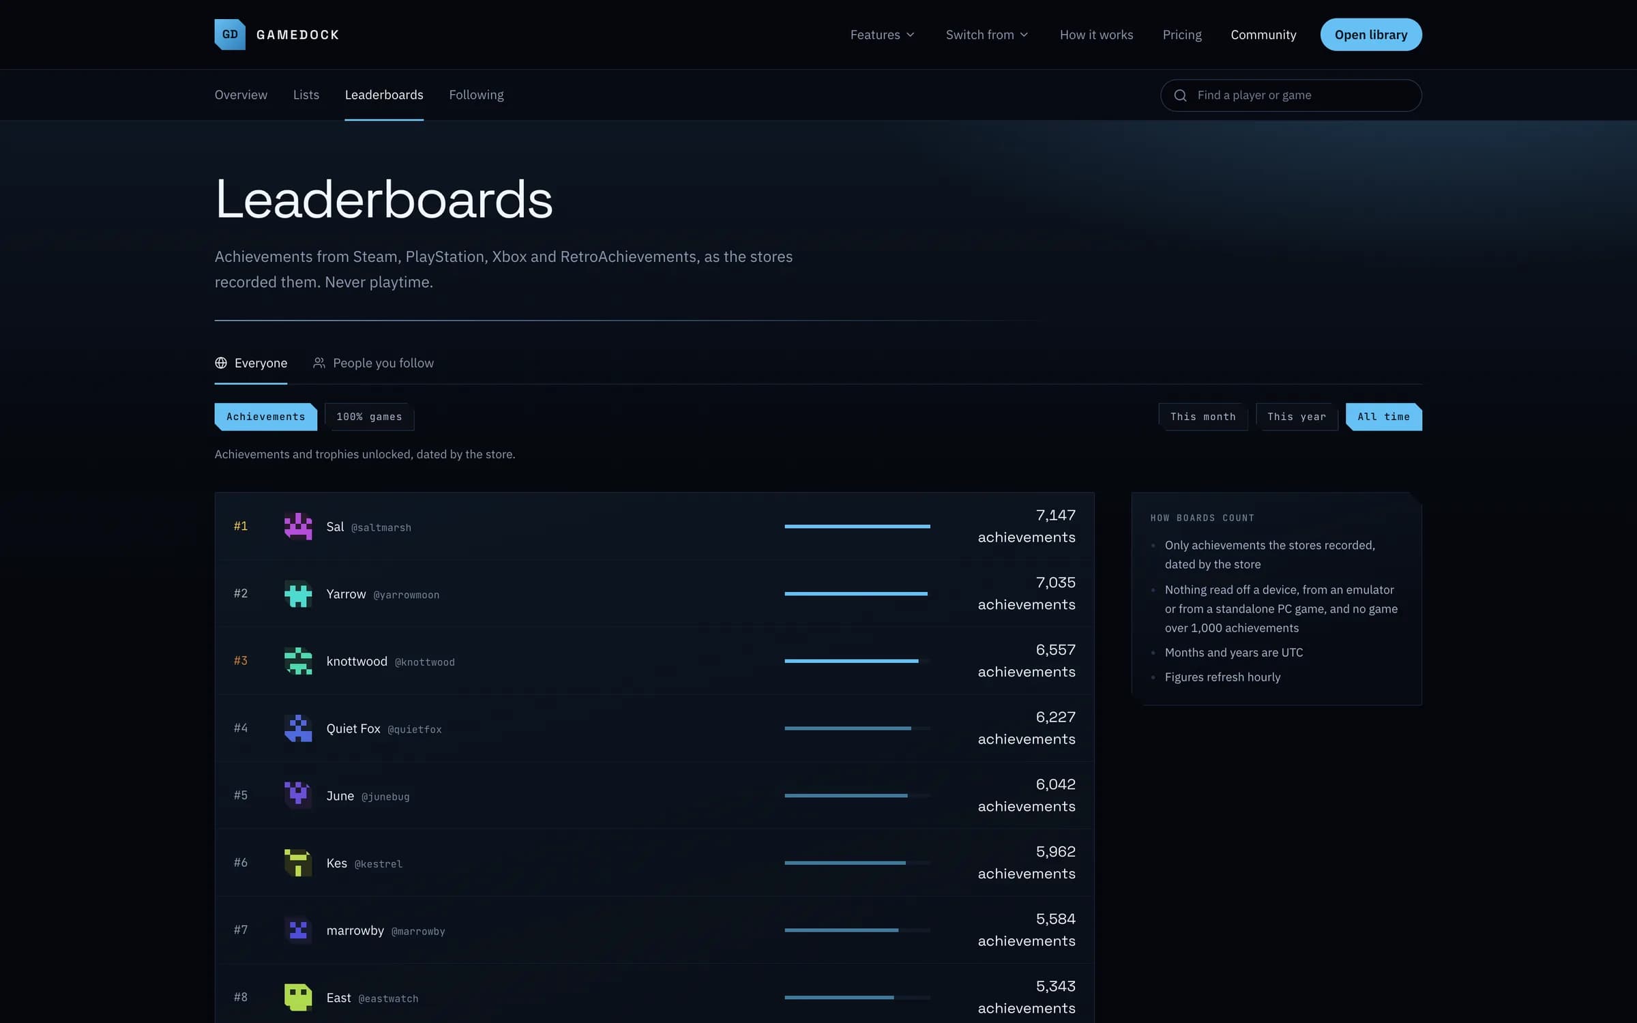Go to How it works page
Image resolution: width=1637 pixels, height=1023 pixels.
tap(1096, 35)
